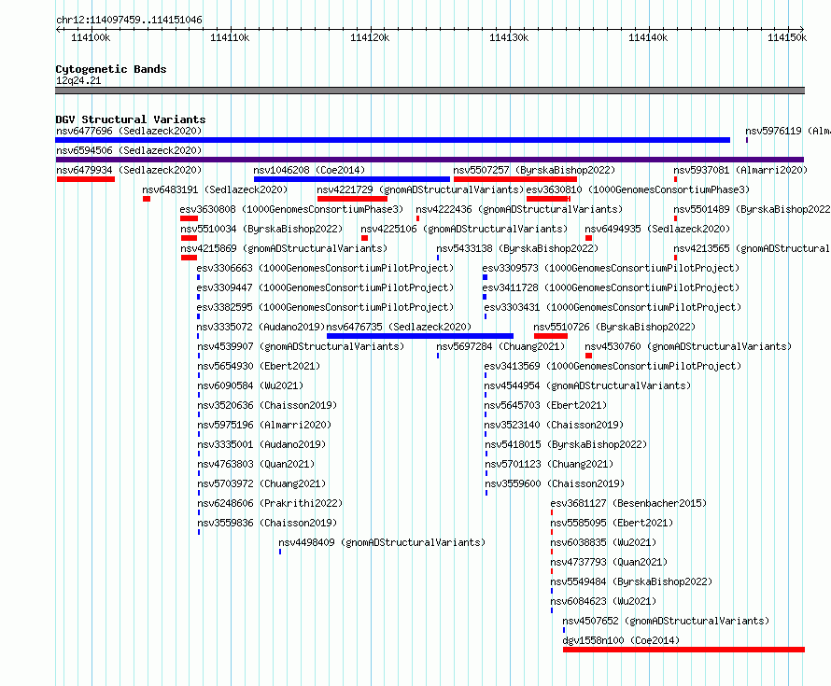Select the red bar under nsv6479934
Image resolution: width=831 pixels, height=686 pixels.
(x=86, y=179)
